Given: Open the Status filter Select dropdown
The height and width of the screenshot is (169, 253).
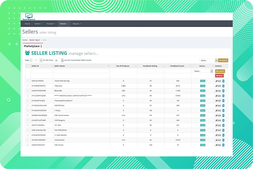Looking at the screenshot, I should tap(203, 71).
